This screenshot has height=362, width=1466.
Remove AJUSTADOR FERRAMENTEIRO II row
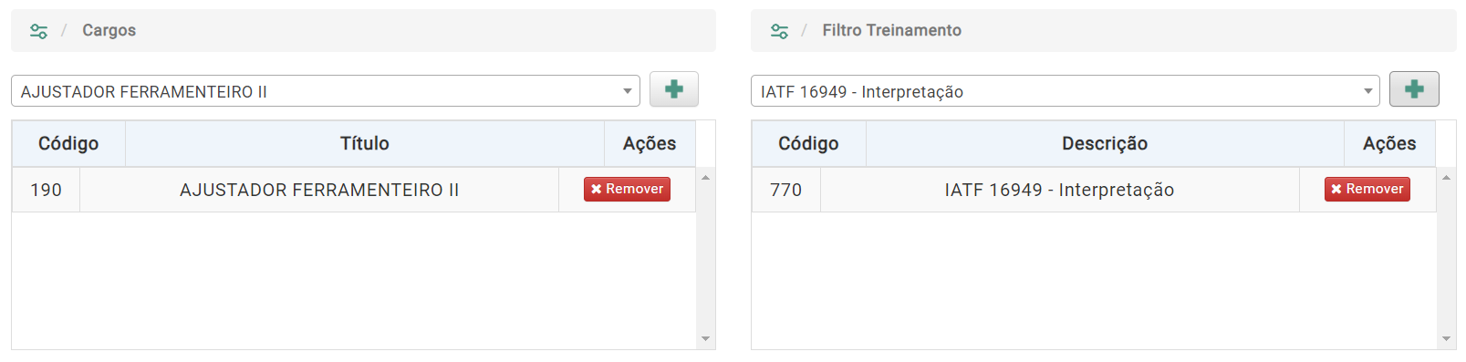[x=628, y=189]
